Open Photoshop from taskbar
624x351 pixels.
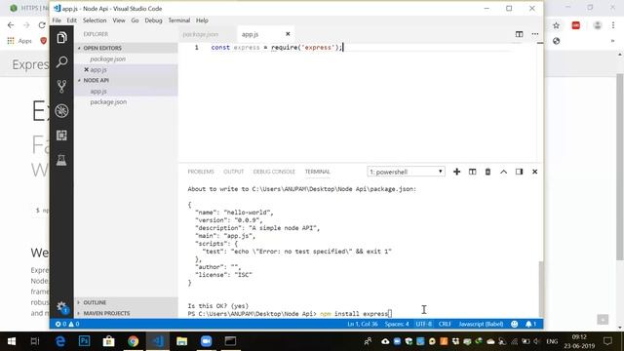[85, 341]
